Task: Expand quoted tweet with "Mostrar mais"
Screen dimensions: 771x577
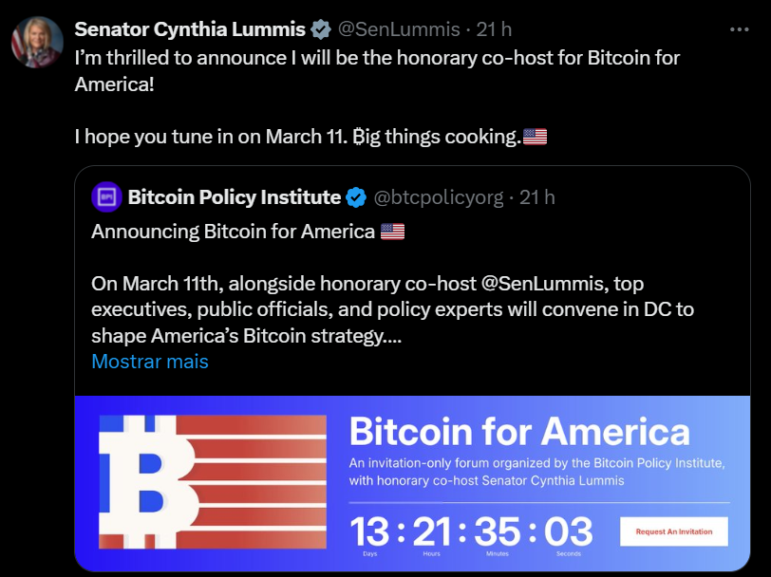Action: point(150,362)
